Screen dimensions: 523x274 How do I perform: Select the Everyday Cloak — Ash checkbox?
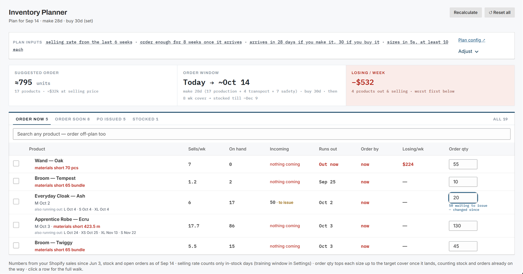point(16,202)
